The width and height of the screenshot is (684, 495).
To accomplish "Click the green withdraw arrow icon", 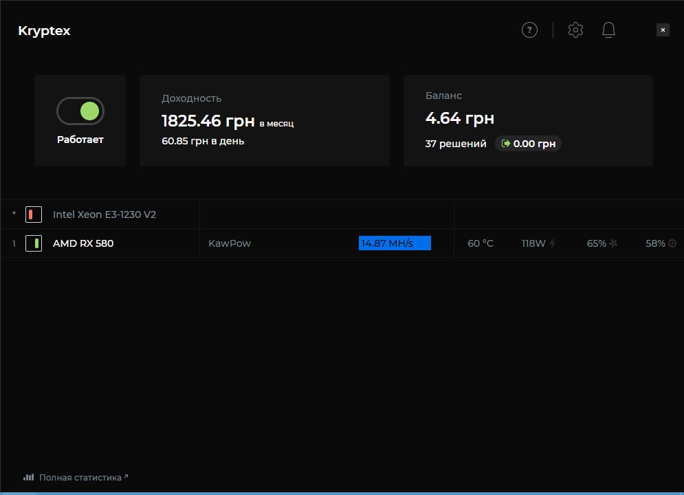I will click(x=505, y=144).
